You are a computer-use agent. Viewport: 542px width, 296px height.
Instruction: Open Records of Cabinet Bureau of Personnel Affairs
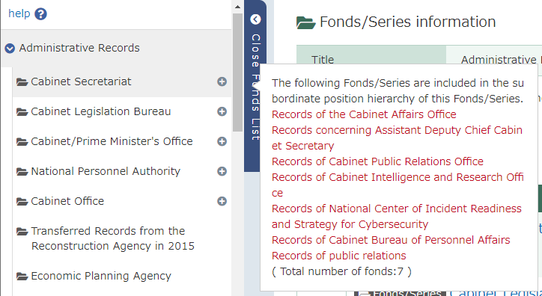pyautogui.click(x=391, y=240)
